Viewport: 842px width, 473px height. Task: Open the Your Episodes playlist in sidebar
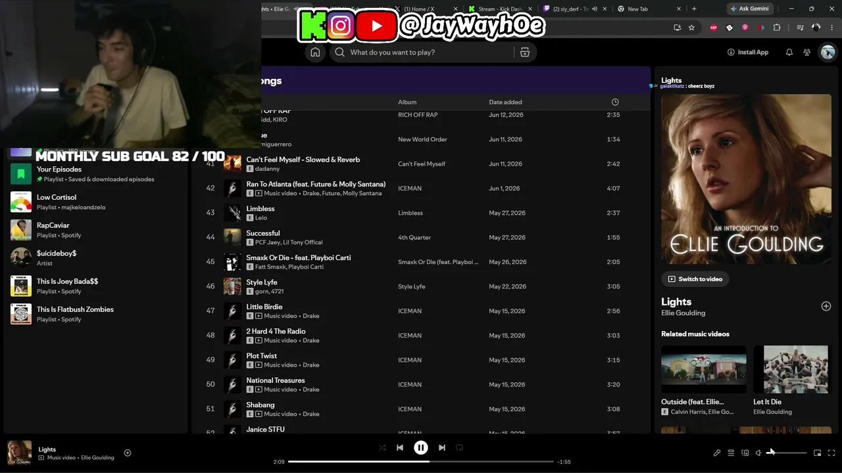pyautogui.click(x=96, y=174)
